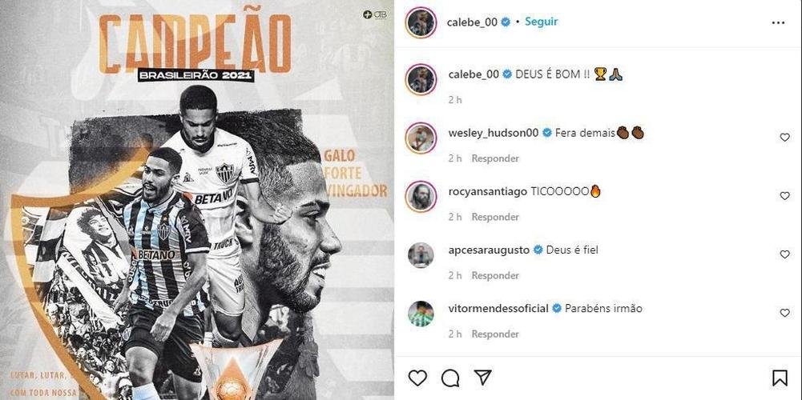802x400 pixels.
Task: Like rocyansantiago's TICOOOOO comment
Action: (784, 196)
